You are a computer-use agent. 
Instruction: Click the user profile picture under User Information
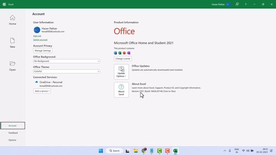[37, 30]
